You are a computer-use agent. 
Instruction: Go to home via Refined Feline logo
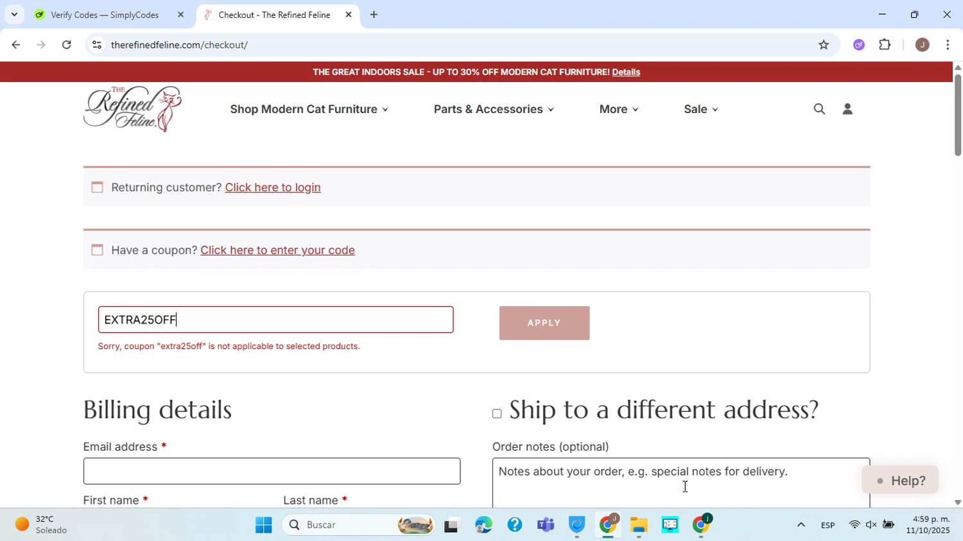pyautogui.click(x=133, y=108)
